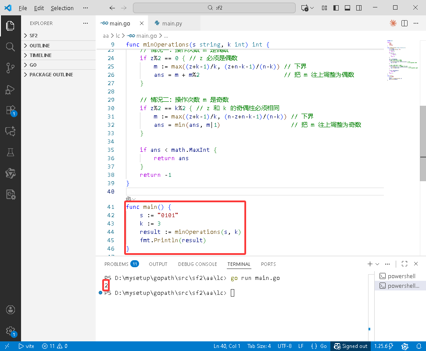
Task: Open the Chat sessions view icon
Action: [11, 132]
